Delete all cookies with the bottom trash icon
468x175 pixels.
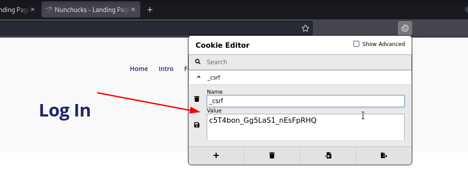click(x=272, y=155)
